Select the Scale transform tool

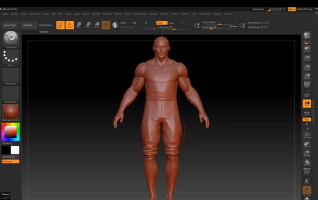88,25
